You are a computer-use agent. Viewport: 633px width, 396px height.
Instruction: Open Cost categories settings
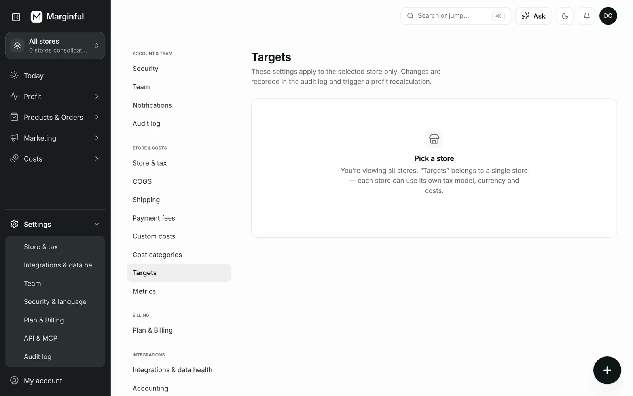(x=179, y=255)
